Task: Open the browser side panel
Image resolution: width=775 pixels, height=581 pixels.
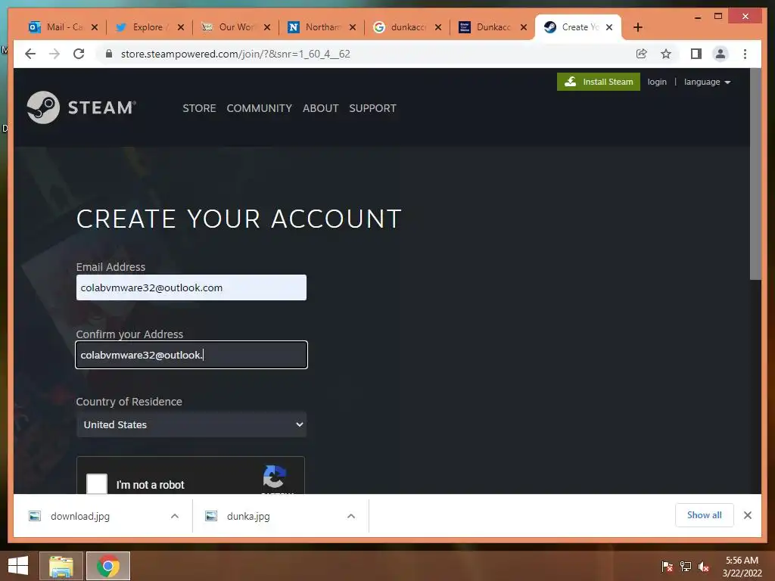Action: point(696,54)
